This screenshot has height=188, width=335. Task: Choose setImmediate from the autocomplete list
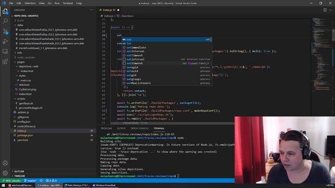[167, 48]
